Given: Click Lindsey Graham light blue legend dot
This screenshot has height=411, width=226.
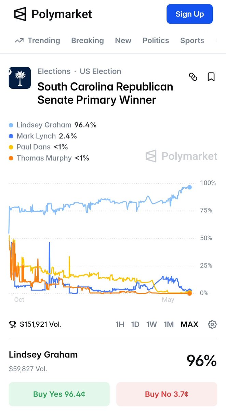Looking at the screenshot, I should [11, 125].
